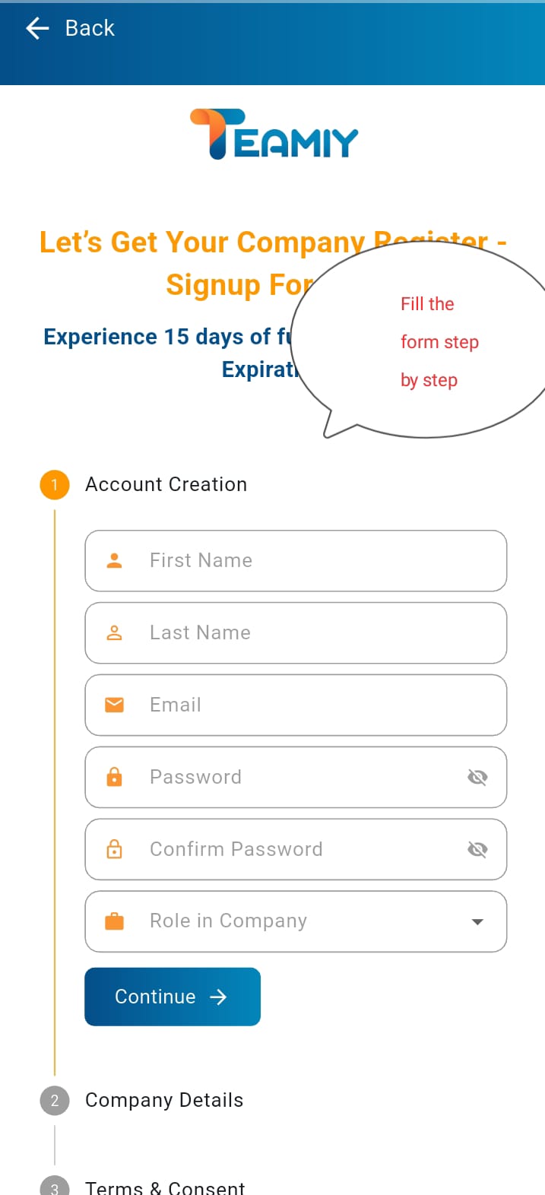545x1195 pixels.
Task: Click the lock icon in Password field
Action: pos(114,777)
